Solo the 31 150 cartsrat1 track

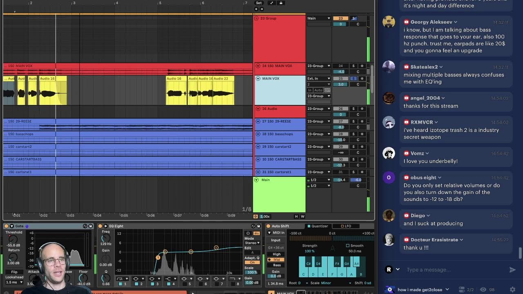pos(354,172)
